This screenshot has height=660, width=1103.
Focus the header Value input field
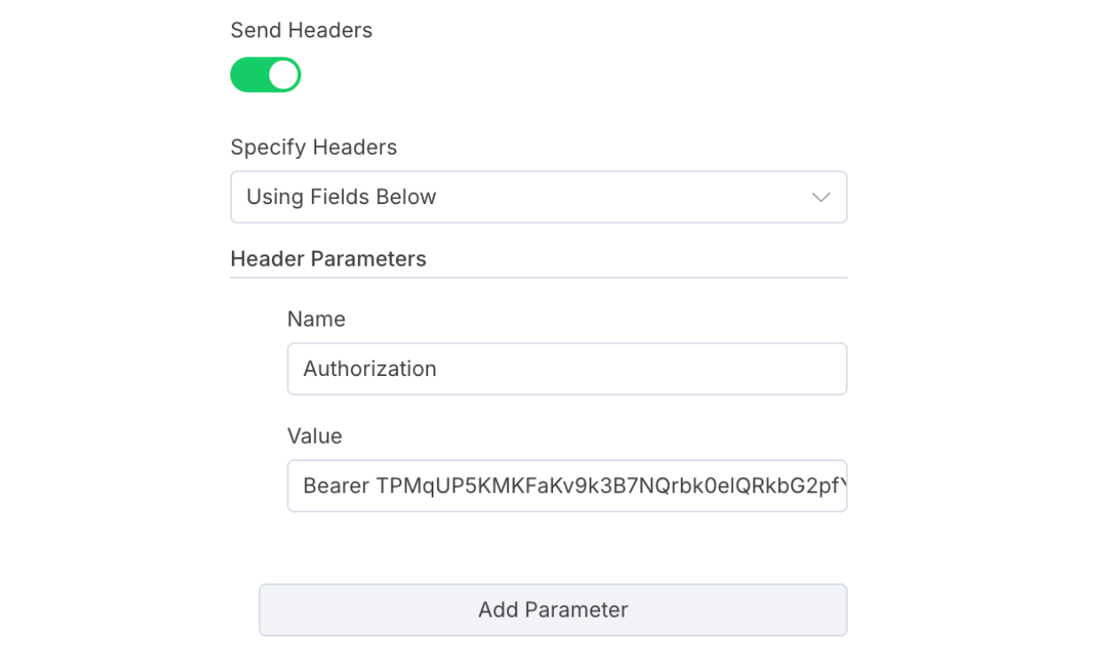click(x=566, y=485)
